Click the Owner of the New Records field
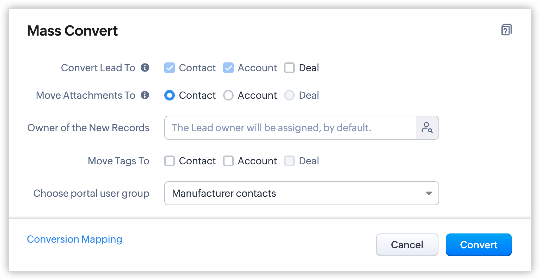Image resolution: width=540 pixels, height=280 pixels. coord(290,128)
